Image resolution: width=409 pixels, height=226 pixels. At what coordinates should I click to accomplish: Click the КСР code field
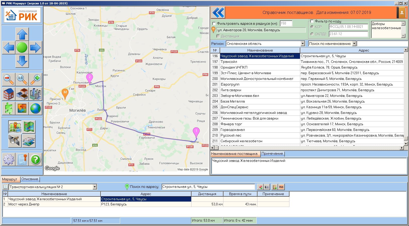click(x=348, y=27)
